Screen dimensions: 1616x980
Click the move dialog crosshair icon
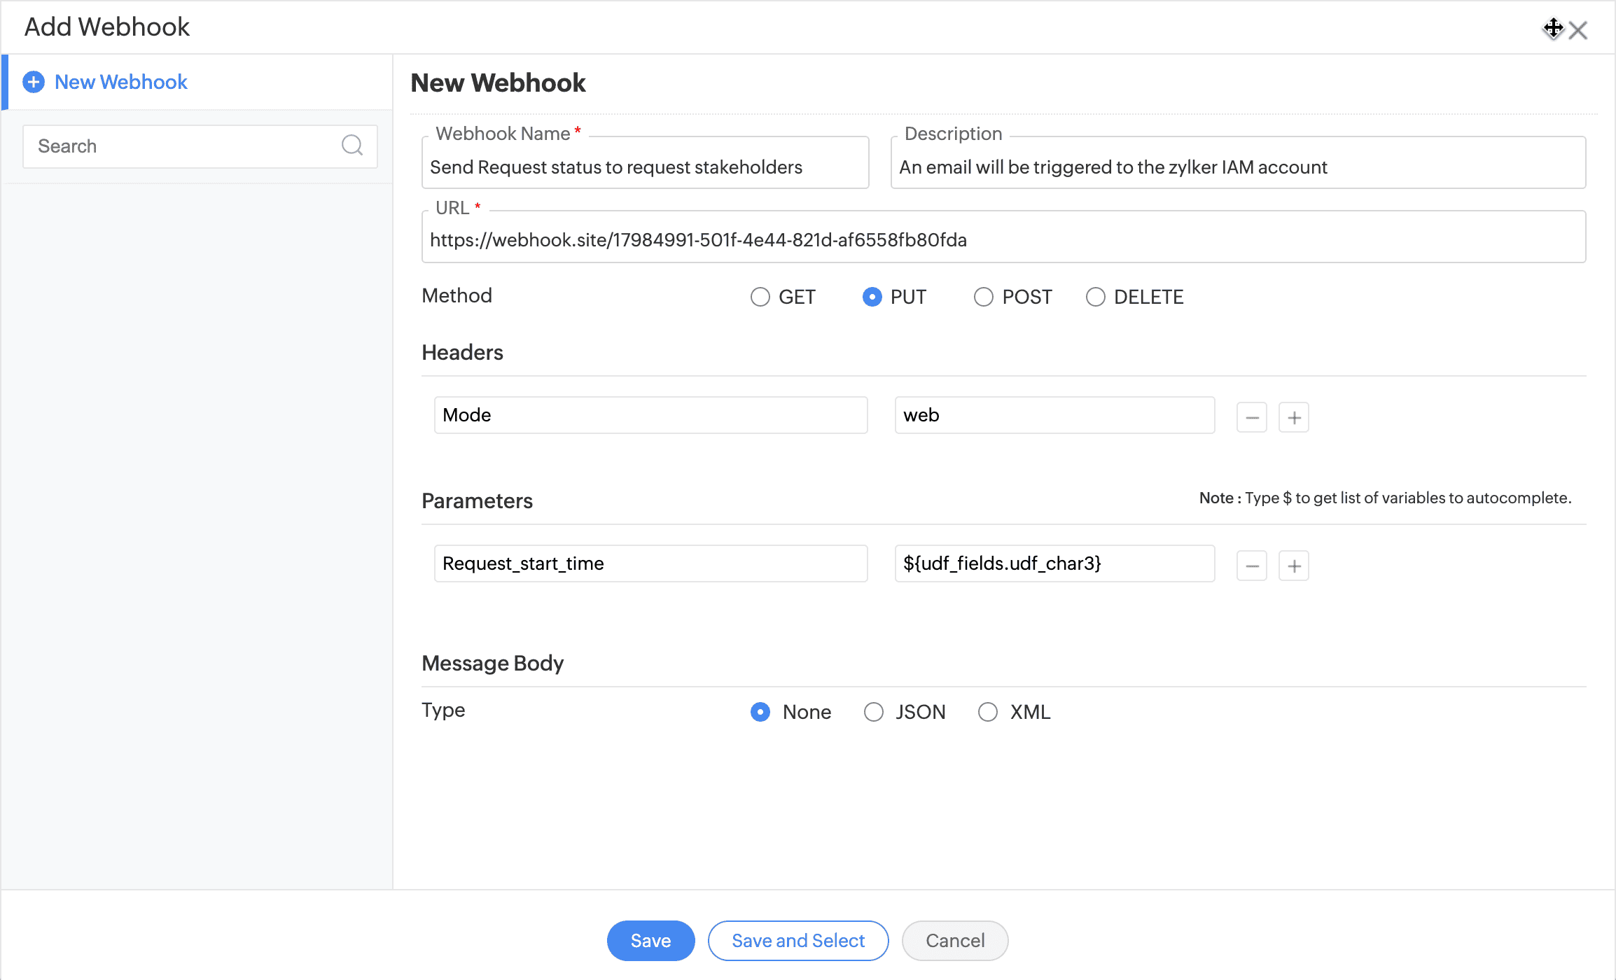coord(1553,29)
